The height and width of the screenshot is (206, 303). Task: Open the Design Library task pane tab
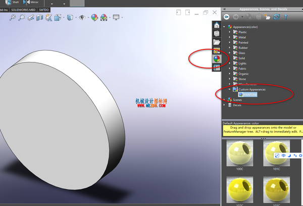pyautogui.click(x=217, y=34)
